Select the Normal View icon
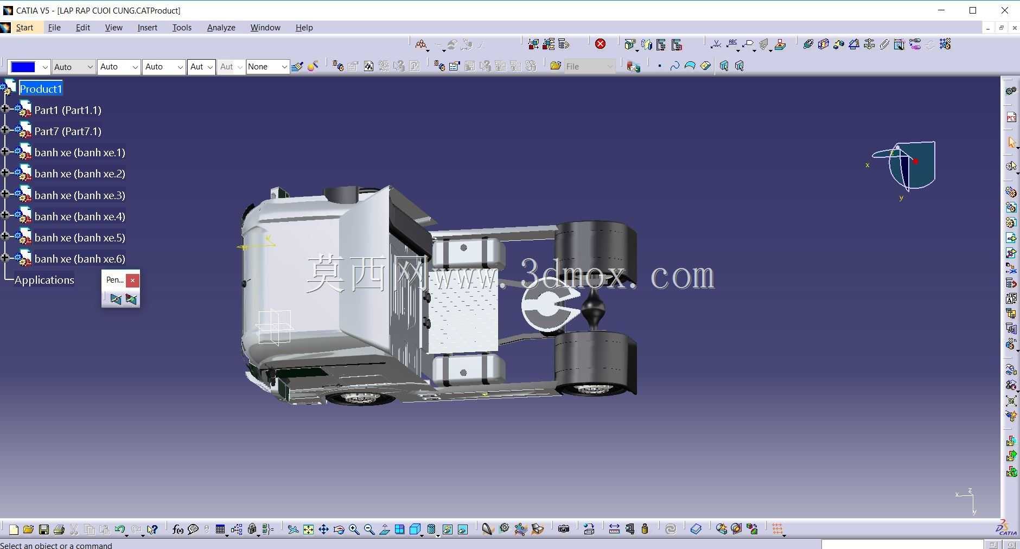The image size is (1020, 549). click(385, 529)
